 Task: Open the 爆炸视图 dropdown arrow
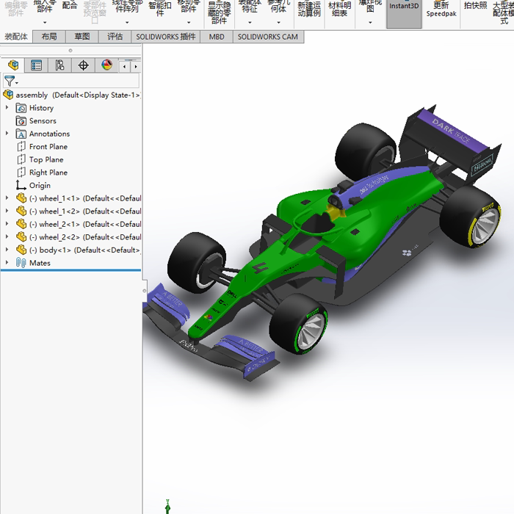(370, 22)
